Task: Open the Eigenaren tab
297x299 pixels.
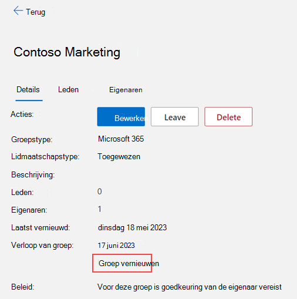Action: point(126,90)
